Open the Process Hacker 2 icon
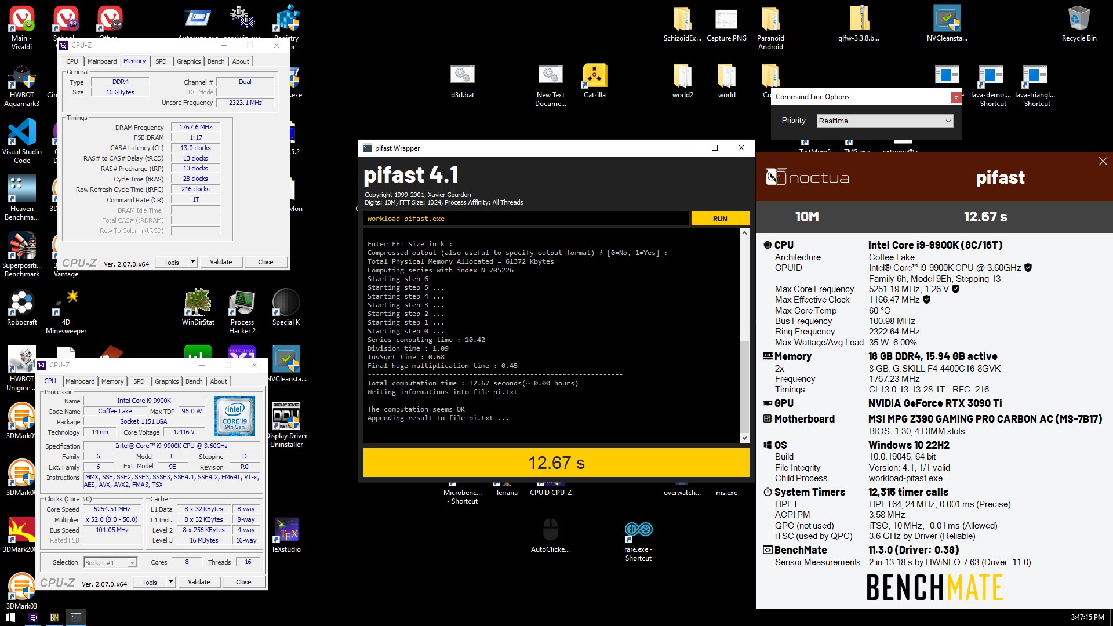This screenshot has height=626, width=1113. pyautogui.click(x=242, y=312)
